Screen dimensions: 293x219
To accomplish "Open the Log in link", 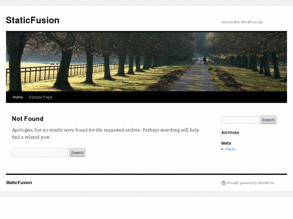I will [x=230, y=149].
